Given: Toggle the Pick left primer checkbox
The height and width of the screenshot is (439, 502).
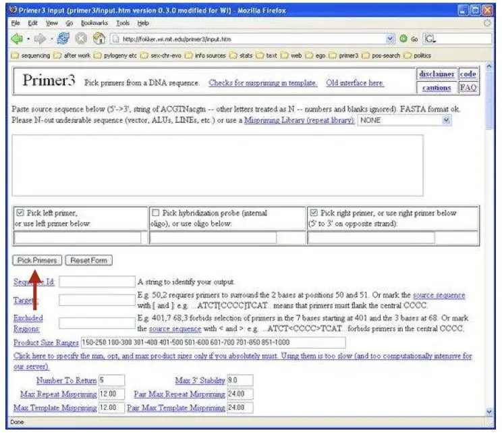Looking at the screenshot, I should (x=20, y=213).
